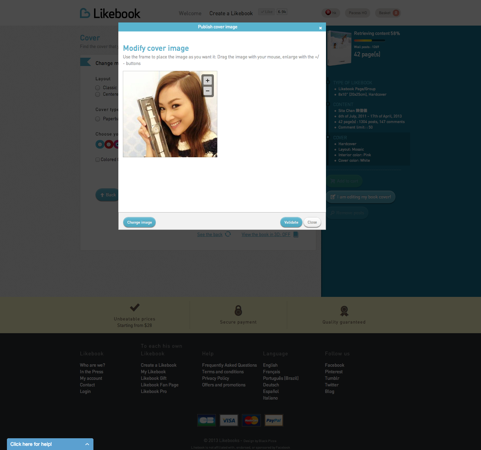Click the Add to cart button

(x=344, y=181)
